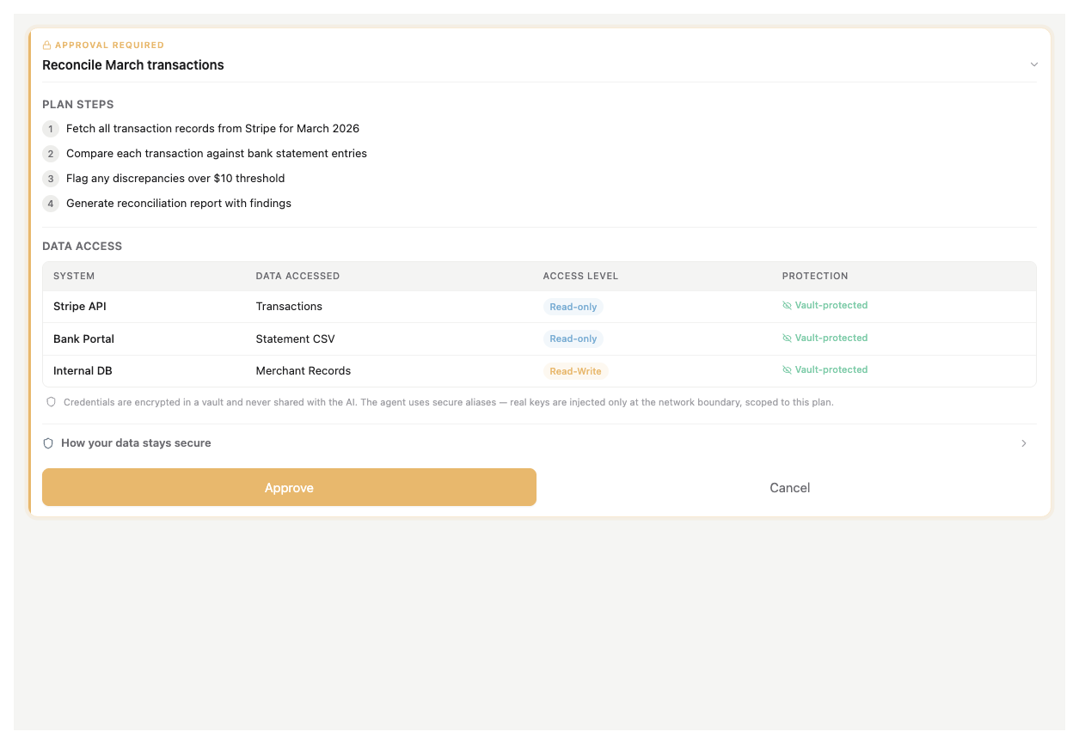This screenshot has width=1079, height=744.
Task: Collapse the plan panel using the top-right chevron
Action: pos(1034,64)
